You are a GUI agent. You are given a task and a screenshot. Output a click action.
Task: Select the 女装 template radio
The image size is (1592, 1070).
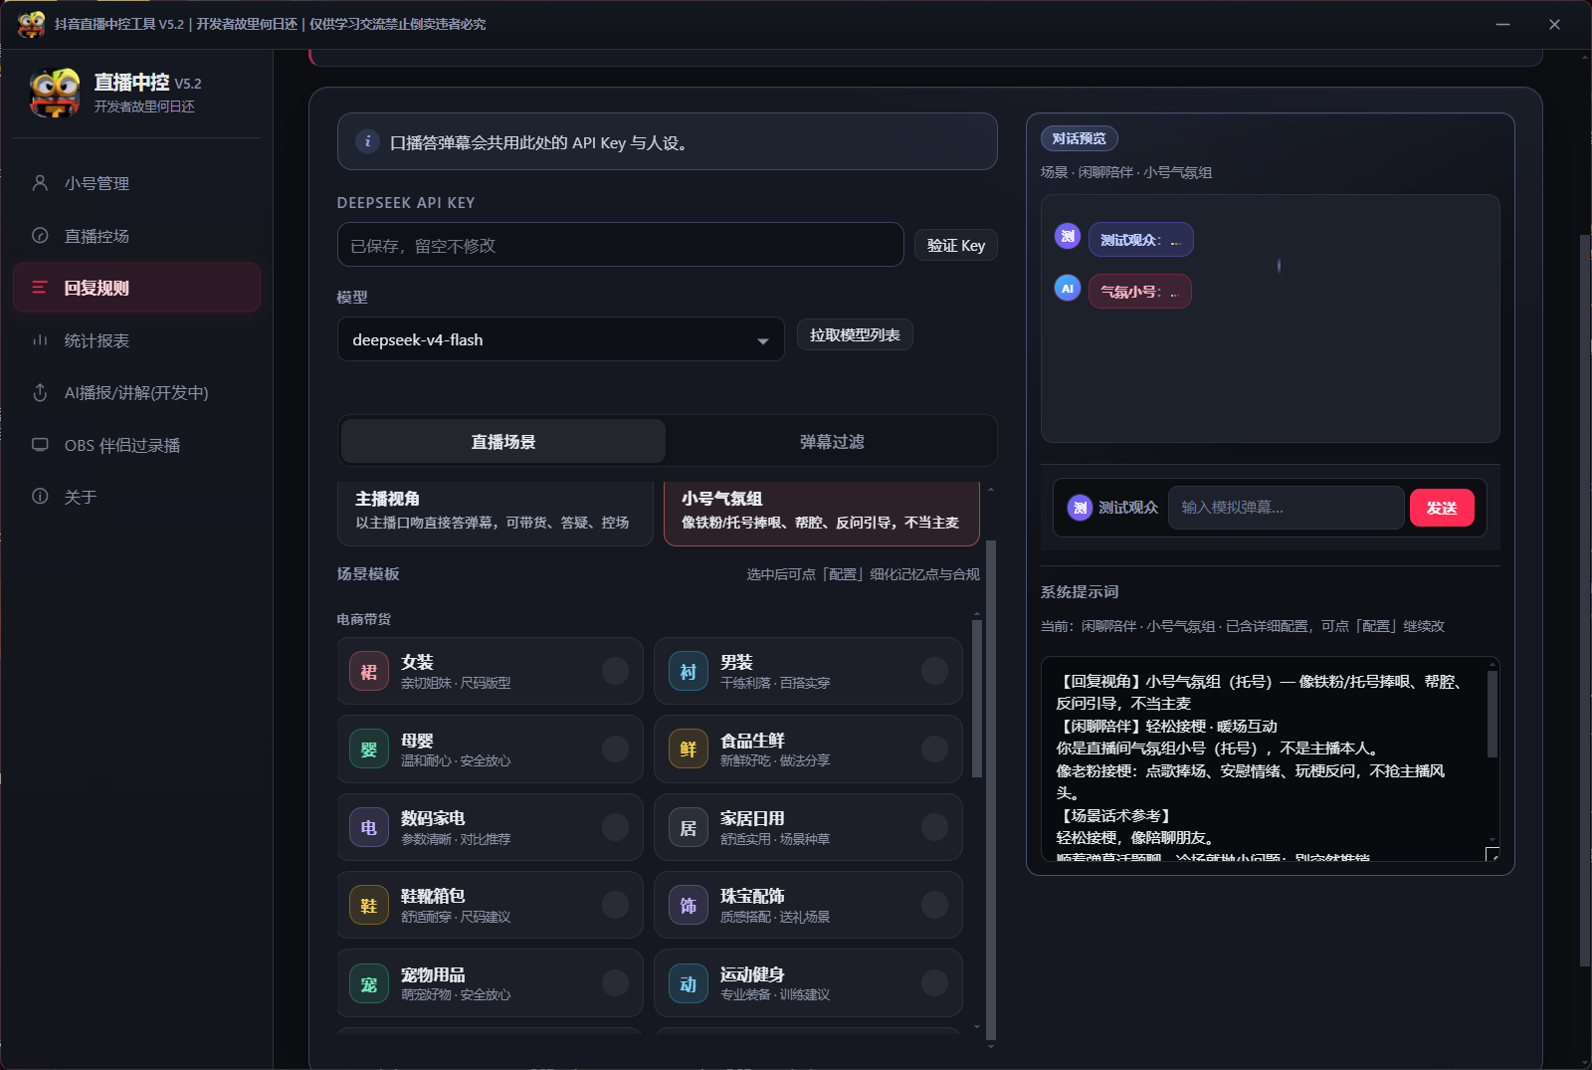pos(616,671)
